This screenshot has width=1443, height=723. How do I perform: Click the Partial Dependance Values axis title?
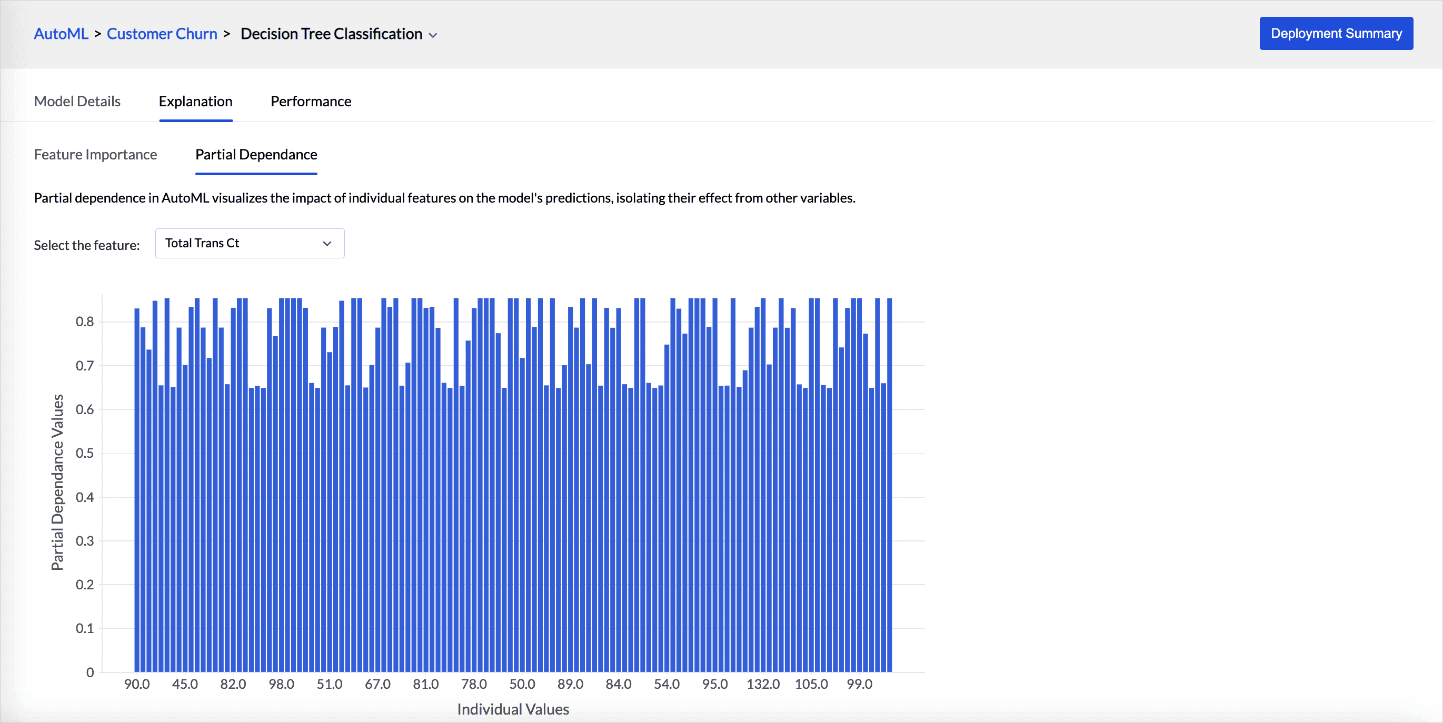57,482
